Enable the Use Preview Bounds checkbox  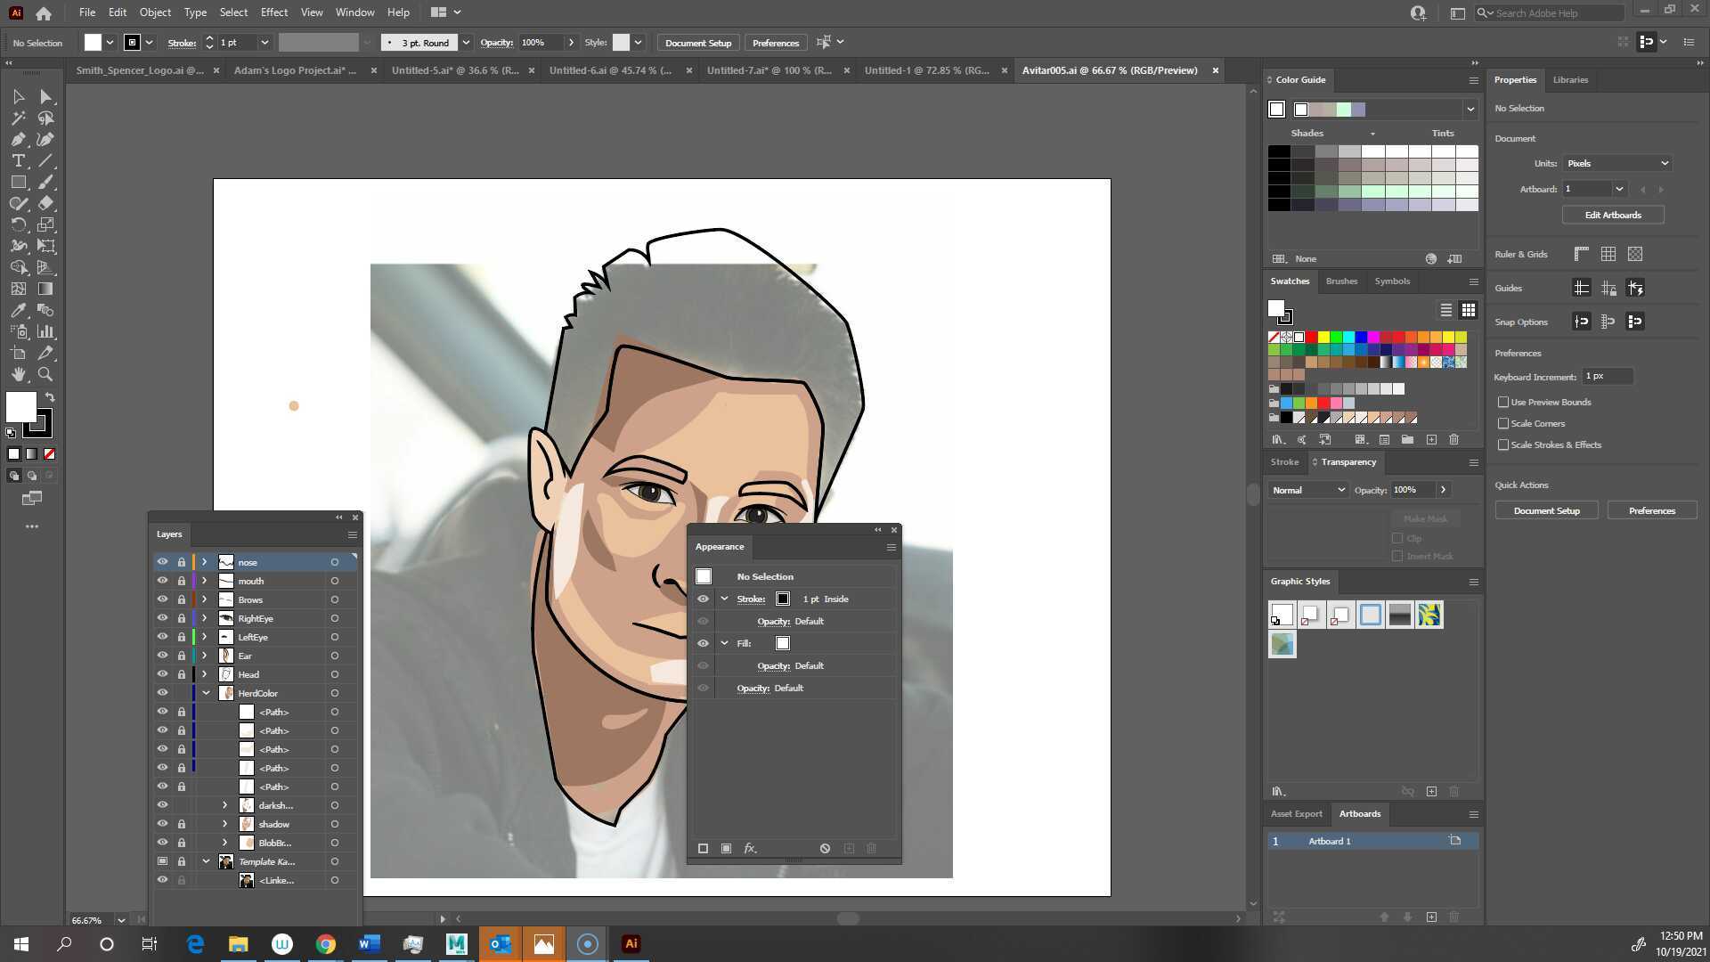point(1503,402)
